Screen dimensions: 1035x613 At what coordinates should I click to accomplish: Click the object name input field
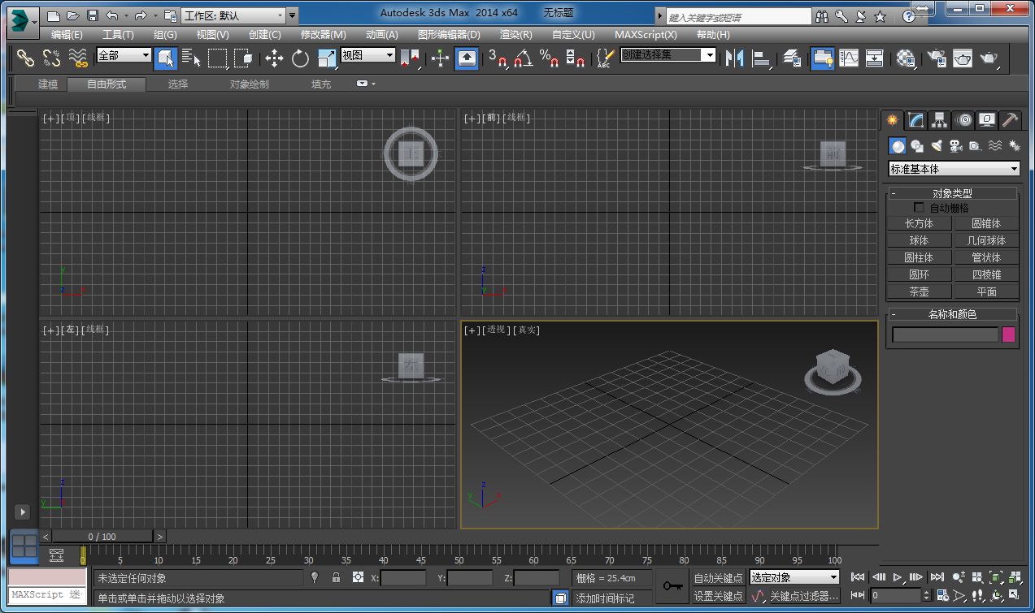pyautogui.click(x=945, y=335)
